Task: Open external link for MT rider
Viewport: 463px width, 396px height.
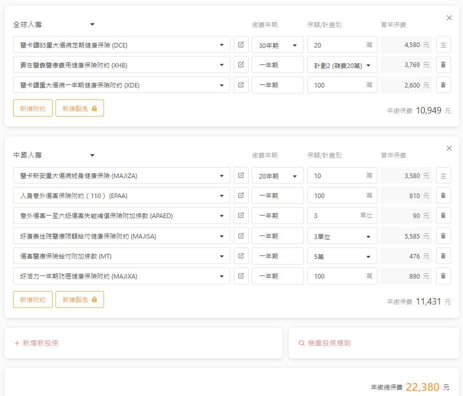Action: click(241, 256)
